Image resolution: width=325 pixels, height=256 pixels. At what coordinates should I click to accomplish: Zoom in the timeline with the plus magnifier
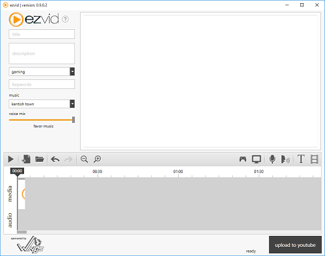(x=97, y=159)
